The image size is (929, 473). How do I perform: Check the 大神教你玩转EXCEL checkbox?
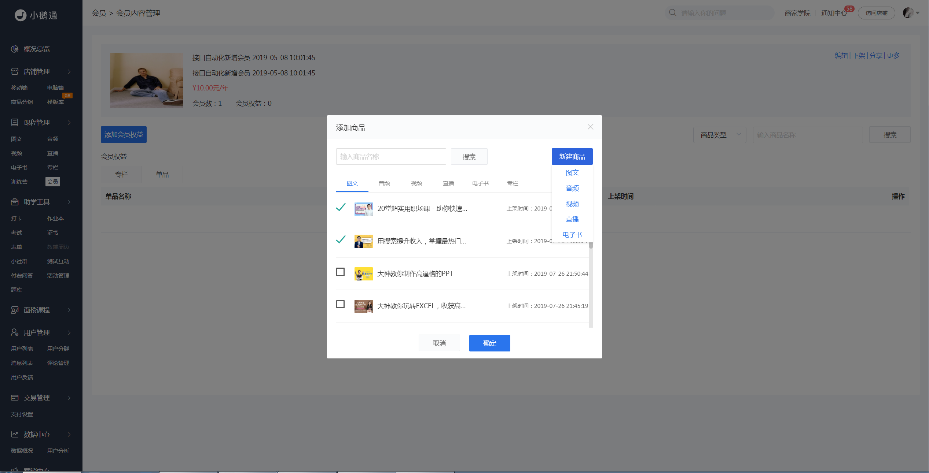[x=340, y=305]
